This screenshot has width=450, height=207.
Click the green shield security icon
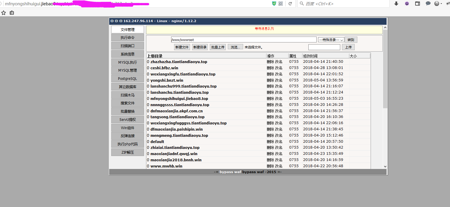tap(274, 4)
